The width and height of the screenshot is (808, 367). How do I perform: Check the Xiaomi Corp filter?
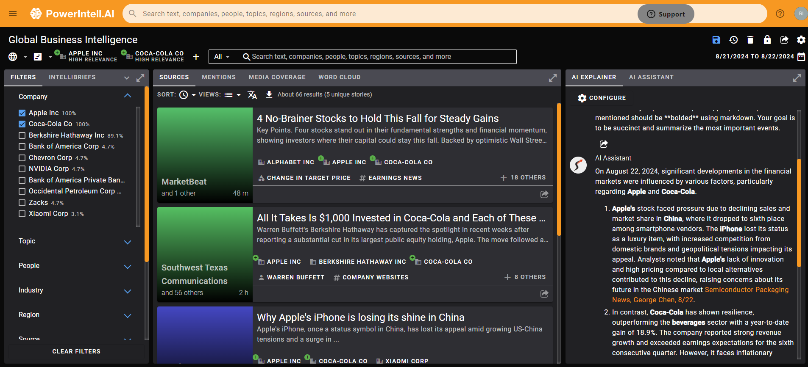(22, 214)
